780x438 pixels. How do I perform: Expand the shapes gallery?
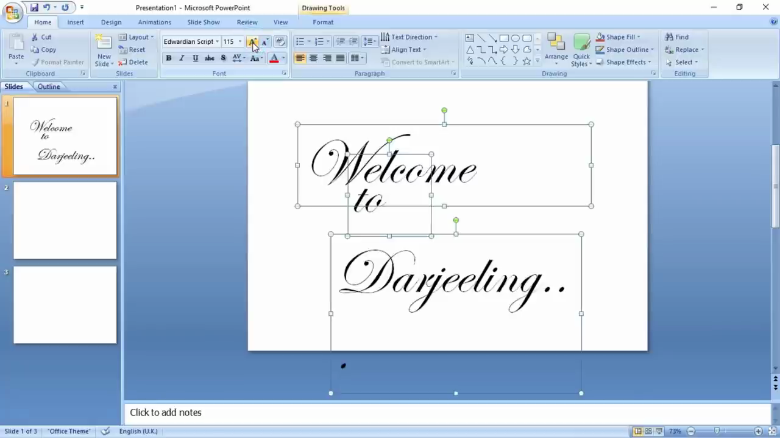(x=537, y=61)
